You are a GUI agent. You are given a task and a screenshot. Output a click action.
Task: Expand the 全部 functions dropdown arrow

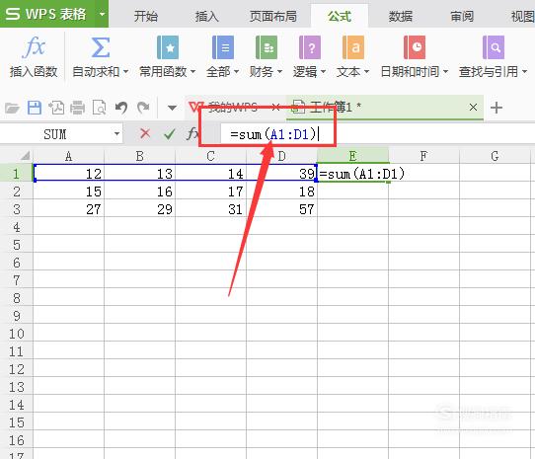click(x=236, y=72)
